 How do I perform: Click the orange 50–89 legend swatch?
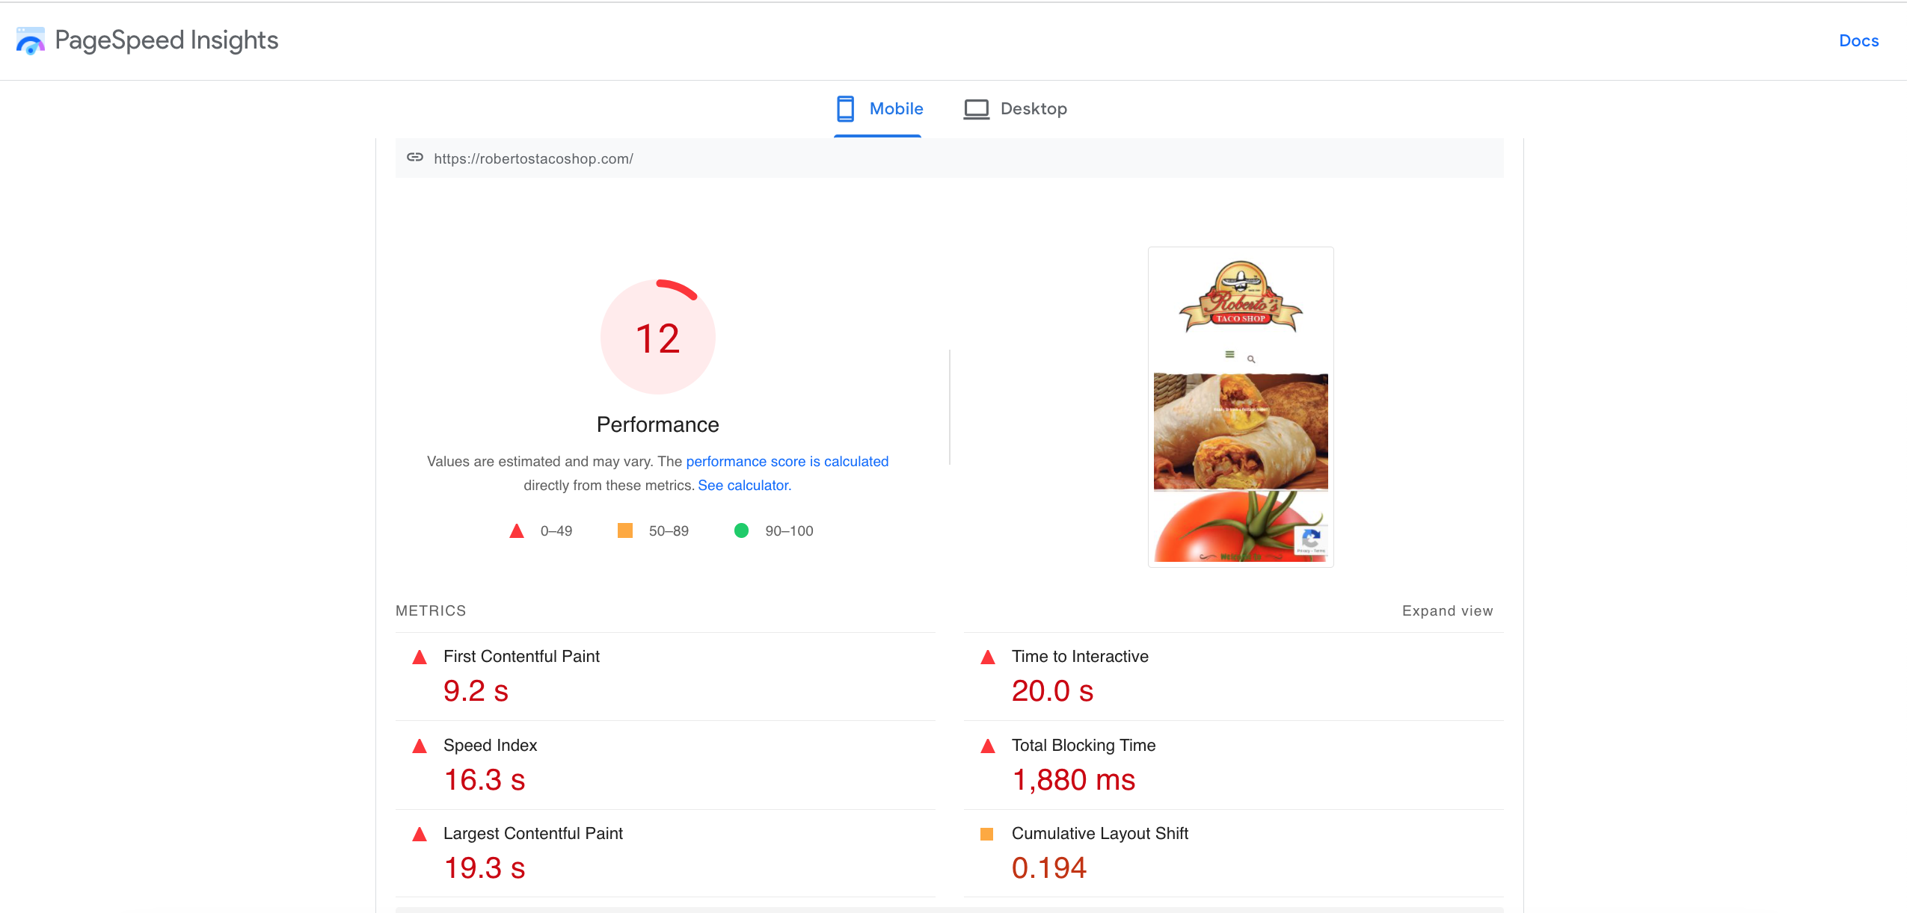(624, 530)
